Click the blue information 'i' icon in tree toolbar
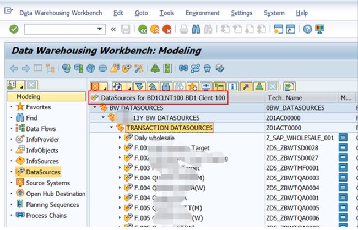This screenshot has width=358, height=230. (232, 86)
